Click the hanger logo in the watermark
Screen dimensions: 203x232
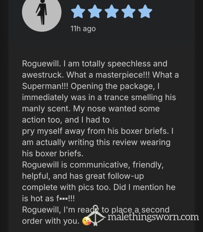[96, 215]
